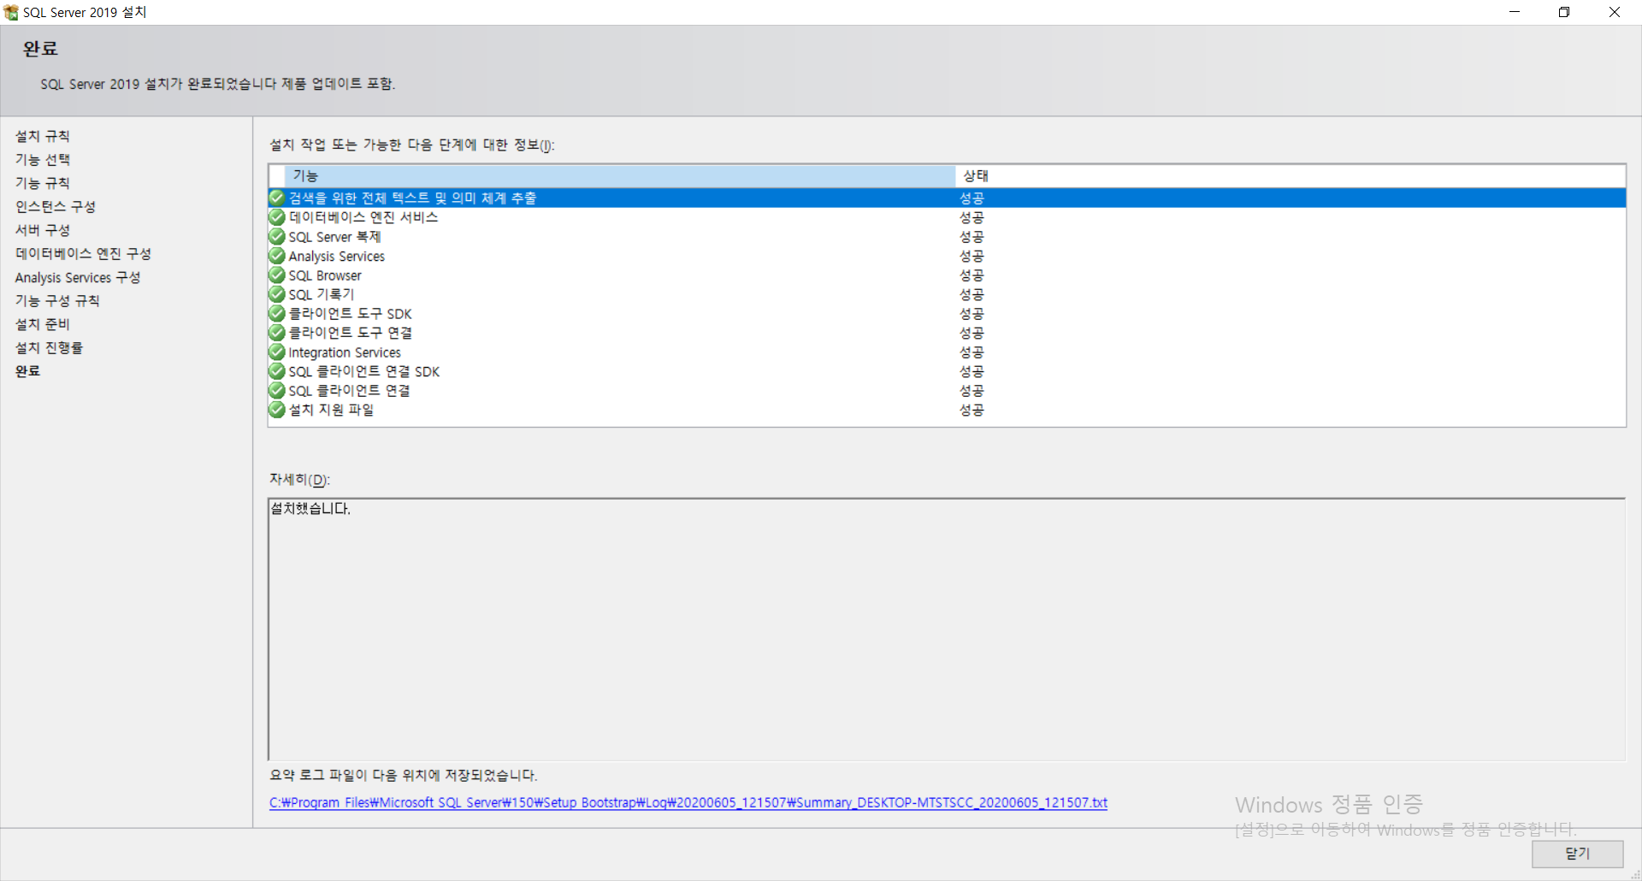Click 성공 status of Integration Services row
This screenshot has width=1642, height=881.
point(972,352)
